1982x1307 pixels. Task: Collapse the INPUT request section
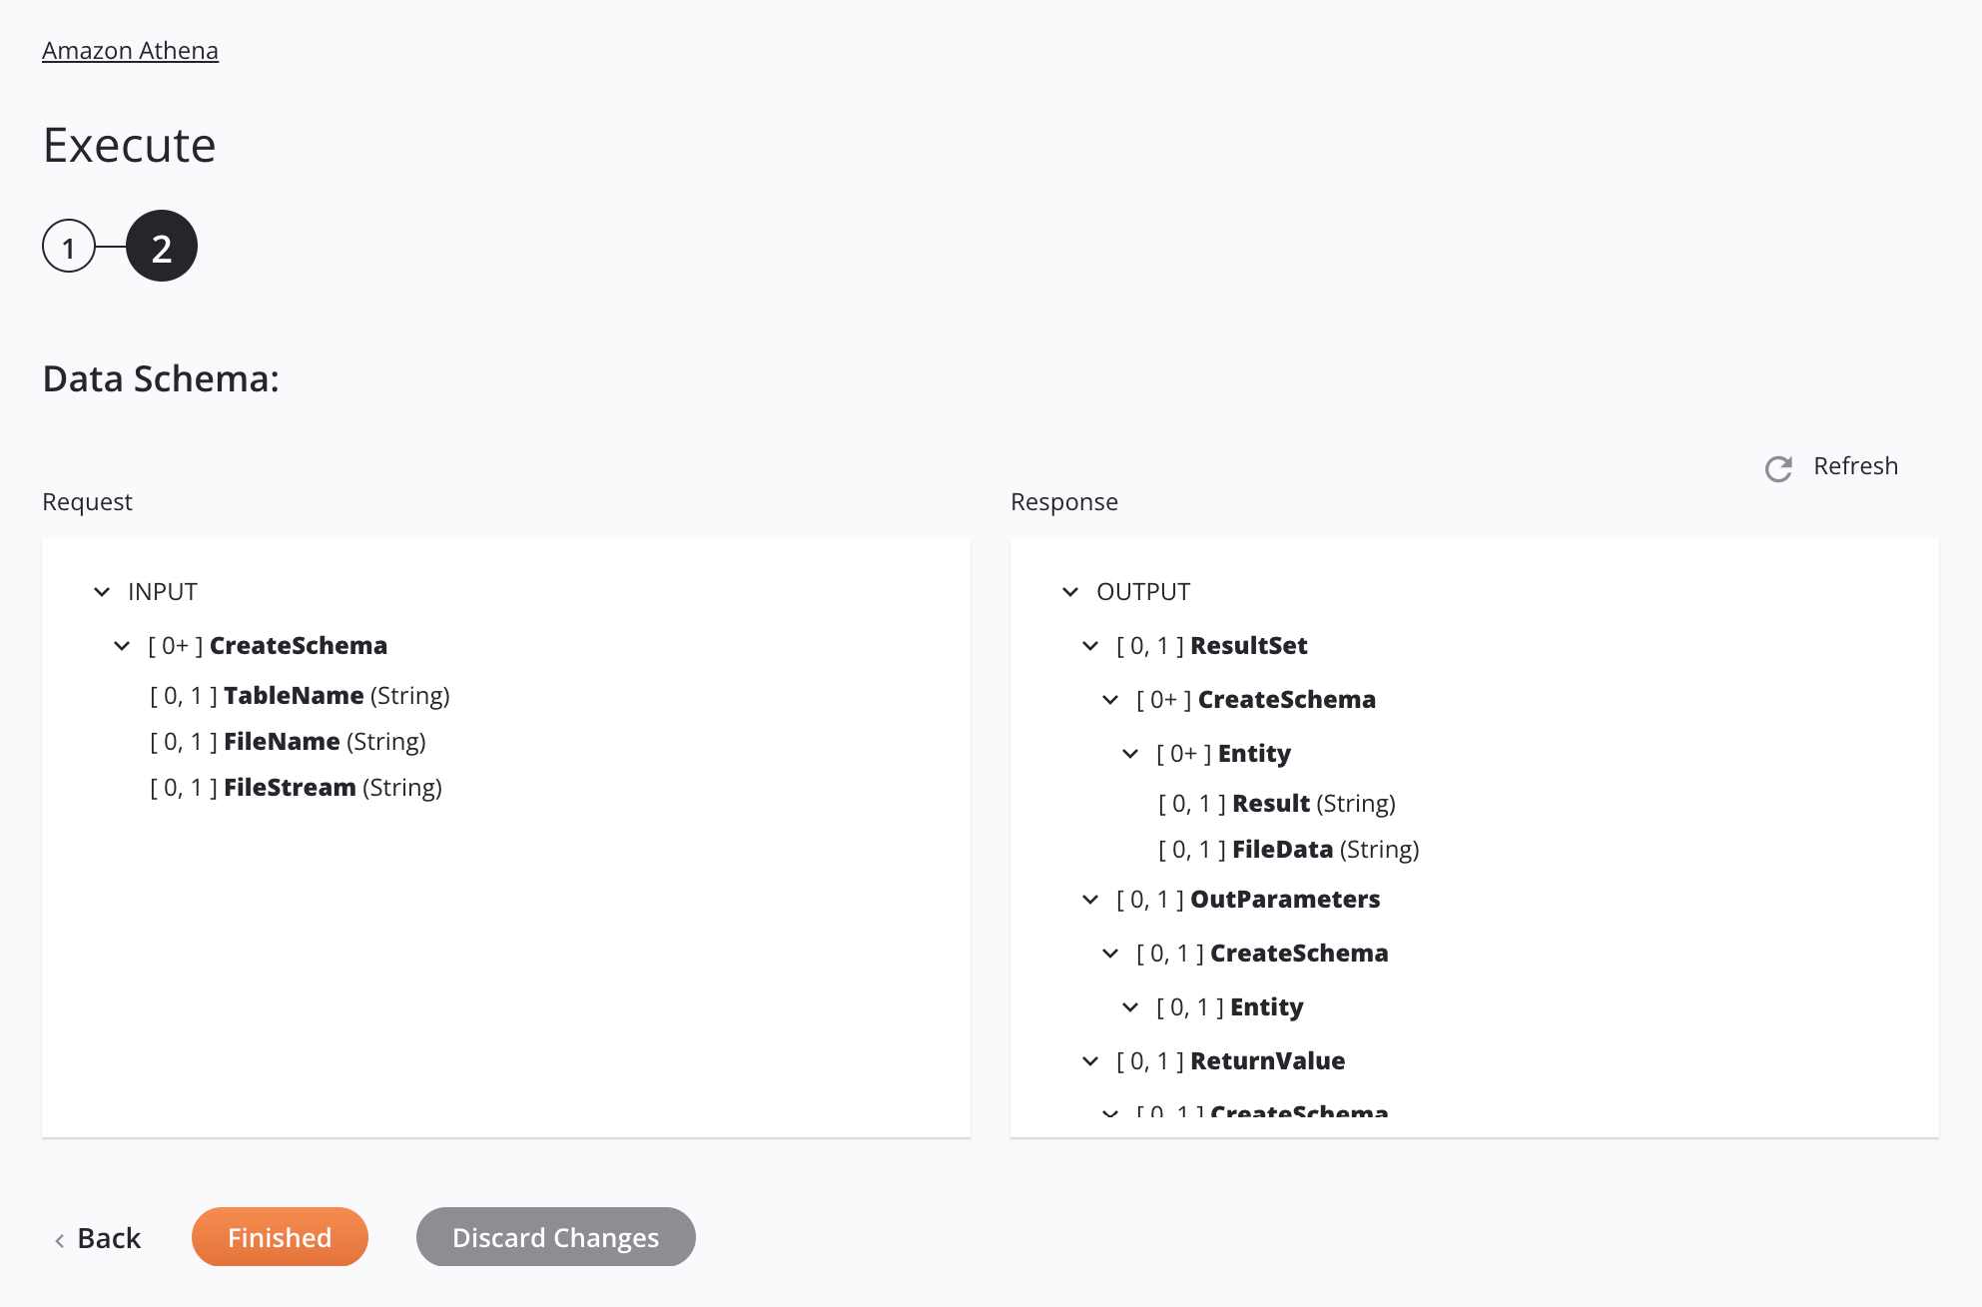(99, 591)
